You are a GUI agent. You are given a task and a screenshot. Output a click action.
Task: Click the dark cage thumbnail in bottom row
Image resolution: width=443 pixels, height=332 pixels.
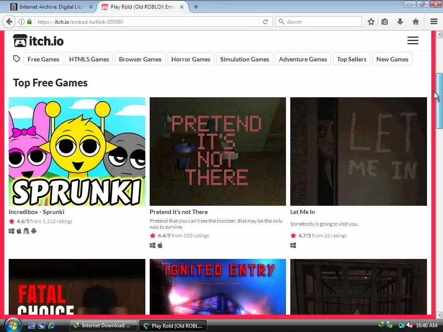[x=359, y=287]
